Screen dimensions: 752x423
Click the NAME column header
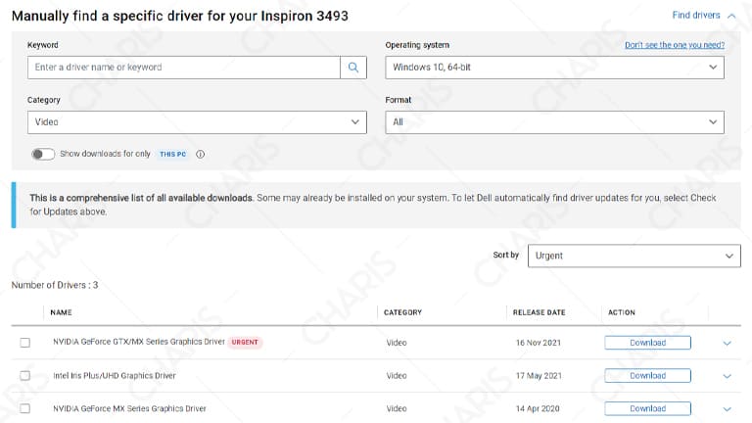pyautogui.click(x=61, y=312)
